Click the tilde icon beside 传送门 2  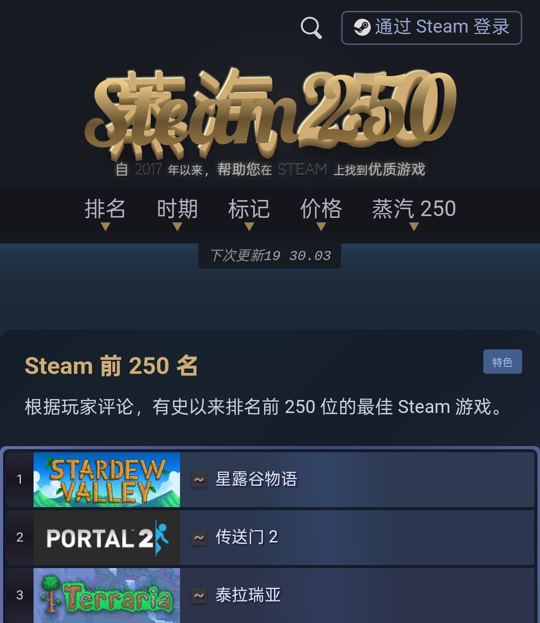[x=199, y=538]
